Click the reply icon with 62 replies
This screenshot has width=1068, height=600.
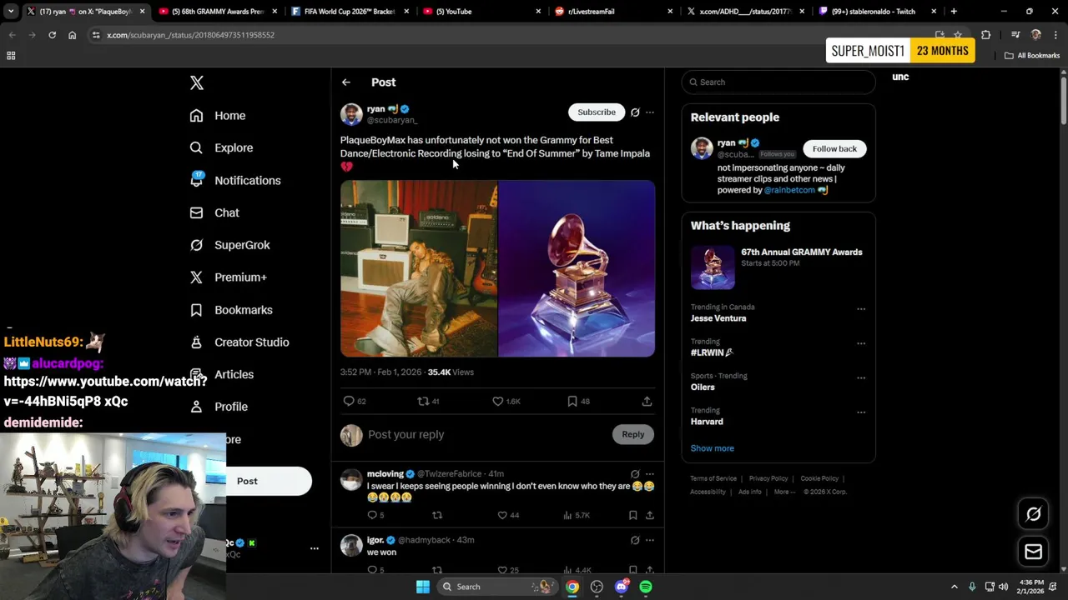point(349,402)
